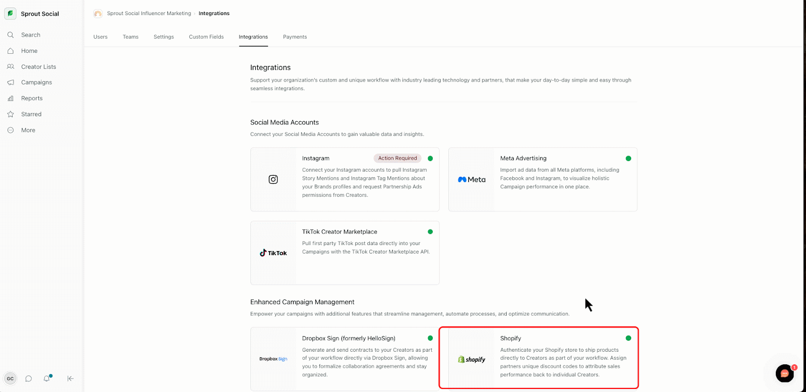Click Sprout Social Influencer Marketing breadcrumb
The height and width of the screenshot is (392, 806).
[x=149, y=14]
